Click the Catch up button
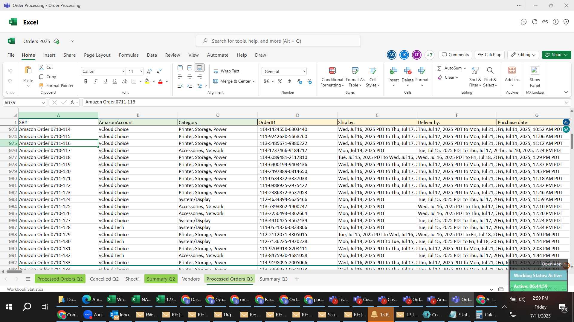The image size is (574, 322). point(489,55)
